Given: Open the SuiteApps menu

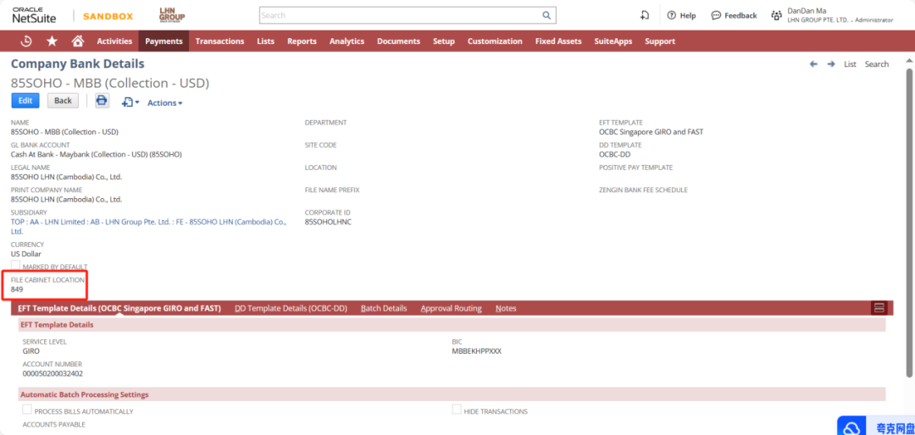Looking at the screenshot, I should tap(613, 41).
